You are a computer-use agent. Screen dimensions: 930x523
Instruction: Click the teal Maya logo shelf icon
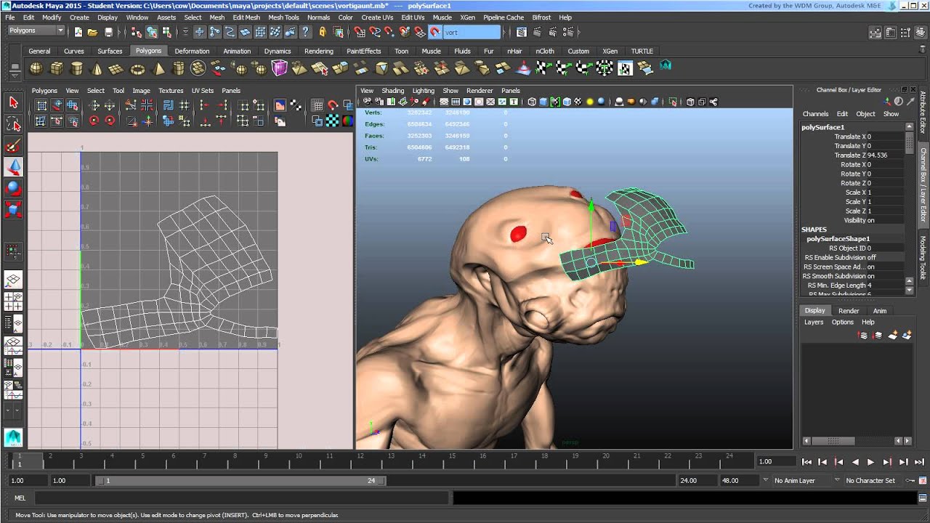coord(665,67)
